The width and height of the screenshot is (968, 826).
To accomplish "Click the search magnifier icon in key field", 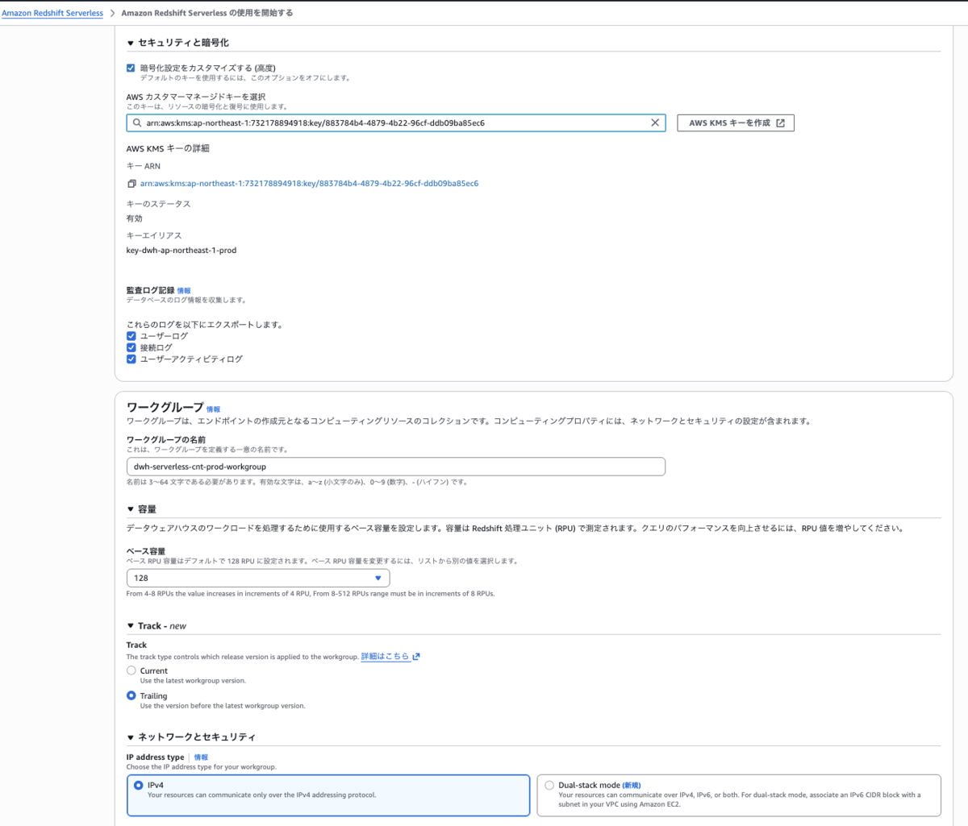I will tap(137, 123).
